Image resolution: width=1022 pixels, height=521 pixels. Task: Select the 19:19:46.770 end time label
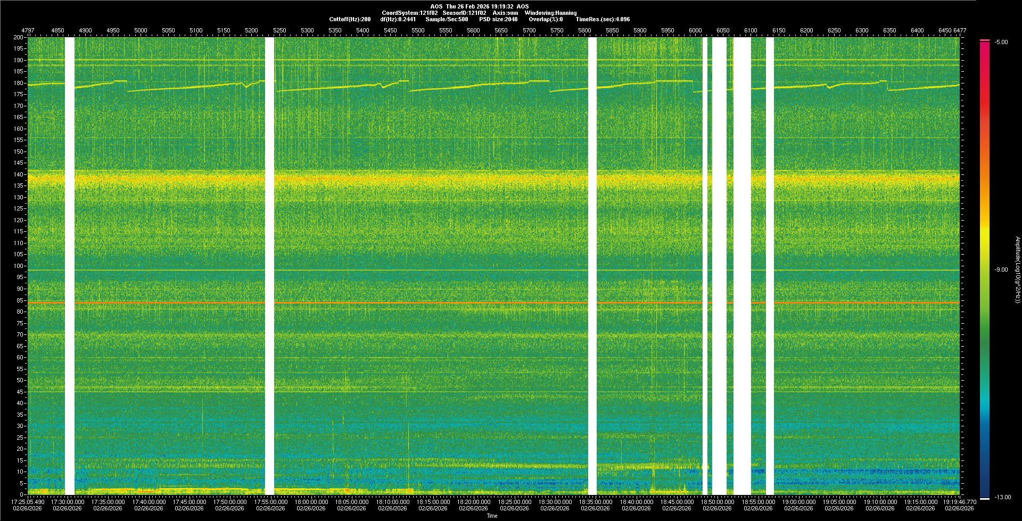[959, 502]
